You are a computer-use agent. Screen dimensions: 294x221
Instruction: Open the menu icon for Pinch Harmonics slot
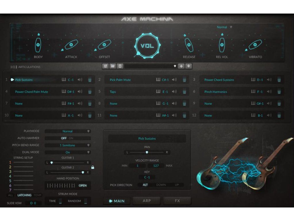(279, 92)
